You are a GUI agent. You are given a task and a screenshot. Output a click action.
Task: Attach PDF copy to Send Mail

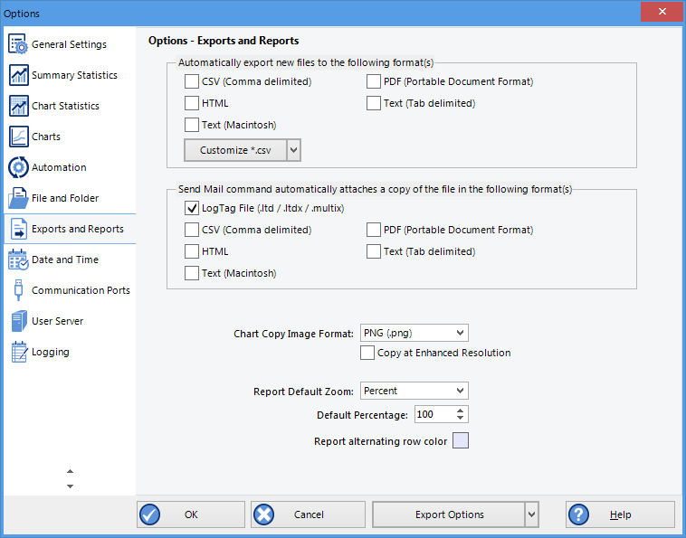click(x=374, y=230)
